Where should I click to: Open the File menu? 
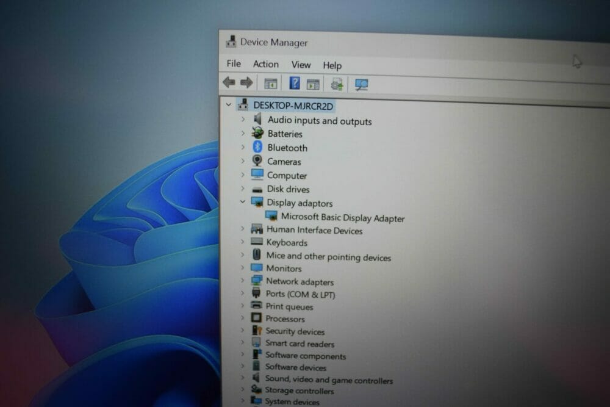pos(234,63)
